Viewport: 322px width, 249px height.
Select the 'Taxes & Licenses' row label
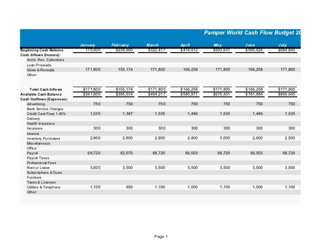pyautogui.click(x=41, y=182)
